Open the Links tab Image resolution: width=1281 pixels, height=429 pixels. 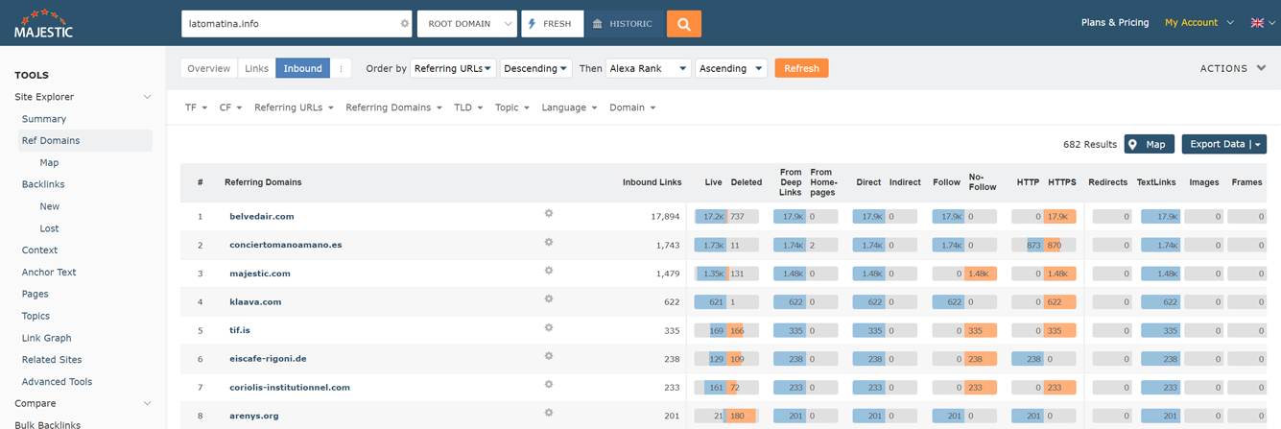click(256, 68)
